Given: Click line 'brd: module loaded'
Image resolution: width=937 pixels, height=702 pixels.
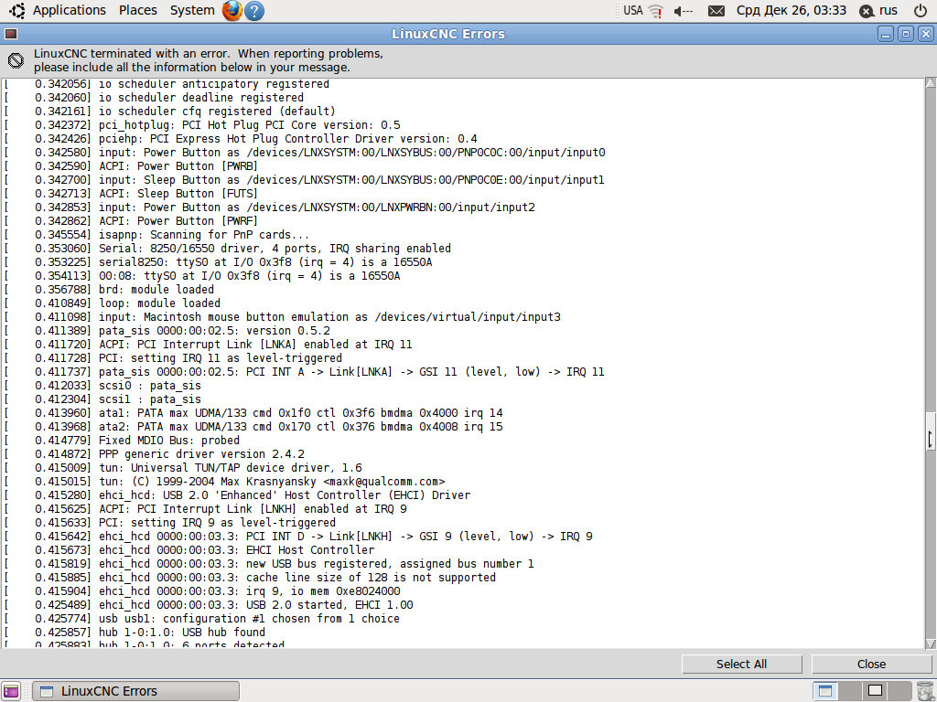Looking at the screenshot, I should click(156, 290).
